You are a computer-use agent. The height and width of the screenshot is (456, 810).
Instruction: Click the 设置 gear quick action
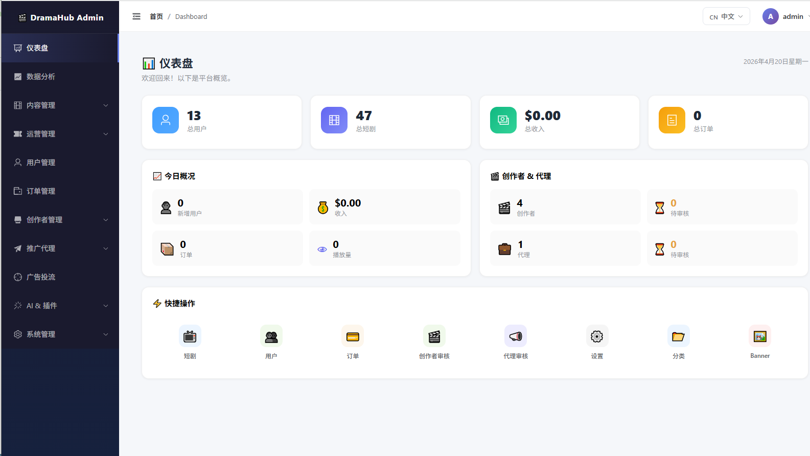[x=597, y=336]
